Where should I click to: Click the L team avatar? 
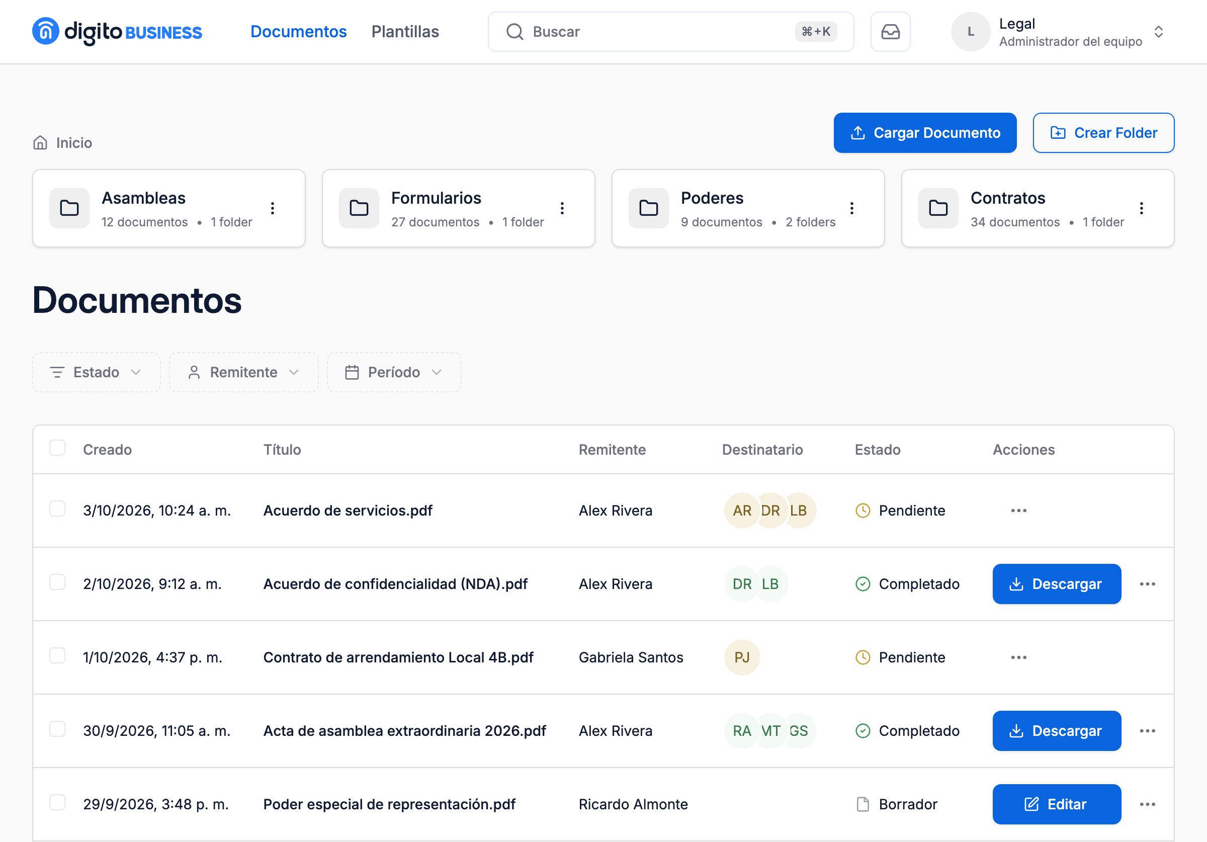971,32
